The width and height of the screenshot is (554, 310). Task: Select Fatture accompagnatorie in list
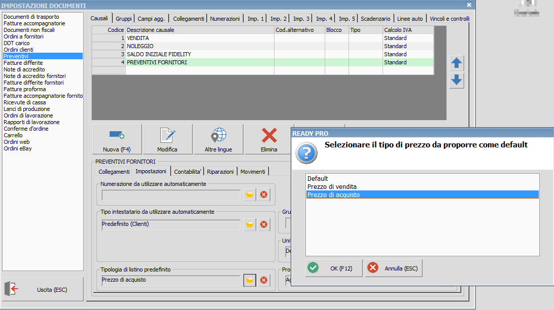(x=43, y=23)
